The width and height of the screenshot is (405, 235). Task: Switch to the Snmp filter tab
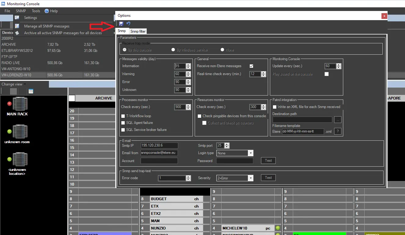tap(138, 31)
